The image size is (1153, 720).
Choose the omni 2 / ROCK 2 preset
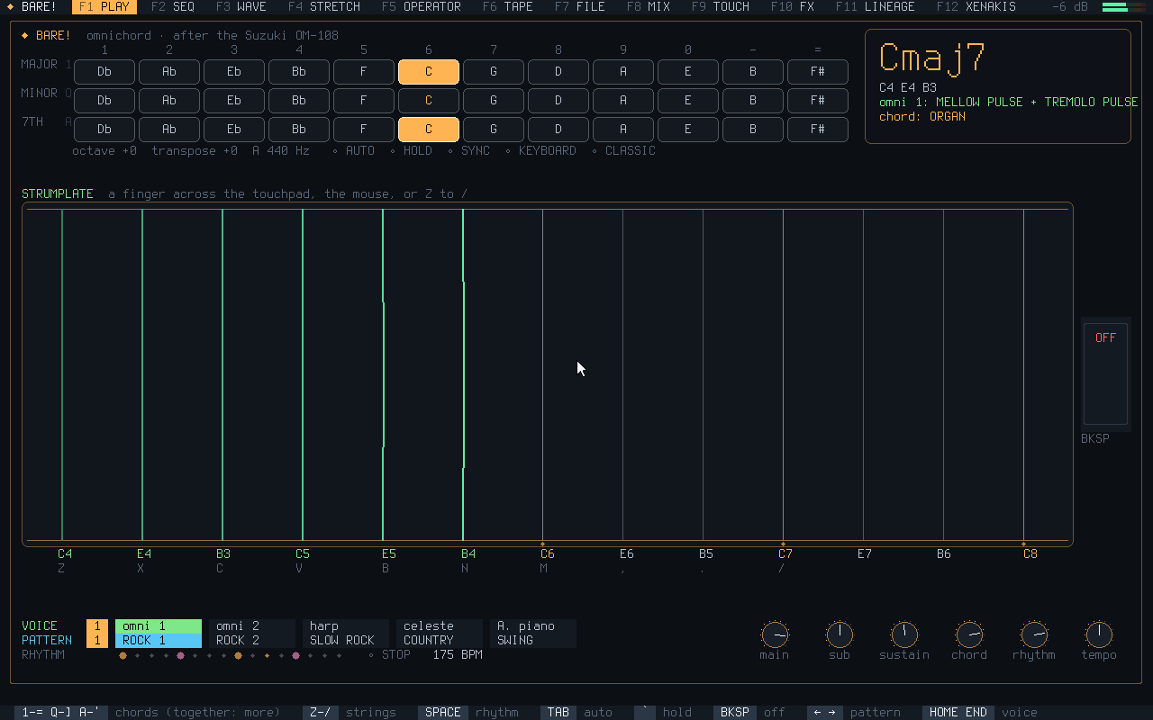[252, 633]
